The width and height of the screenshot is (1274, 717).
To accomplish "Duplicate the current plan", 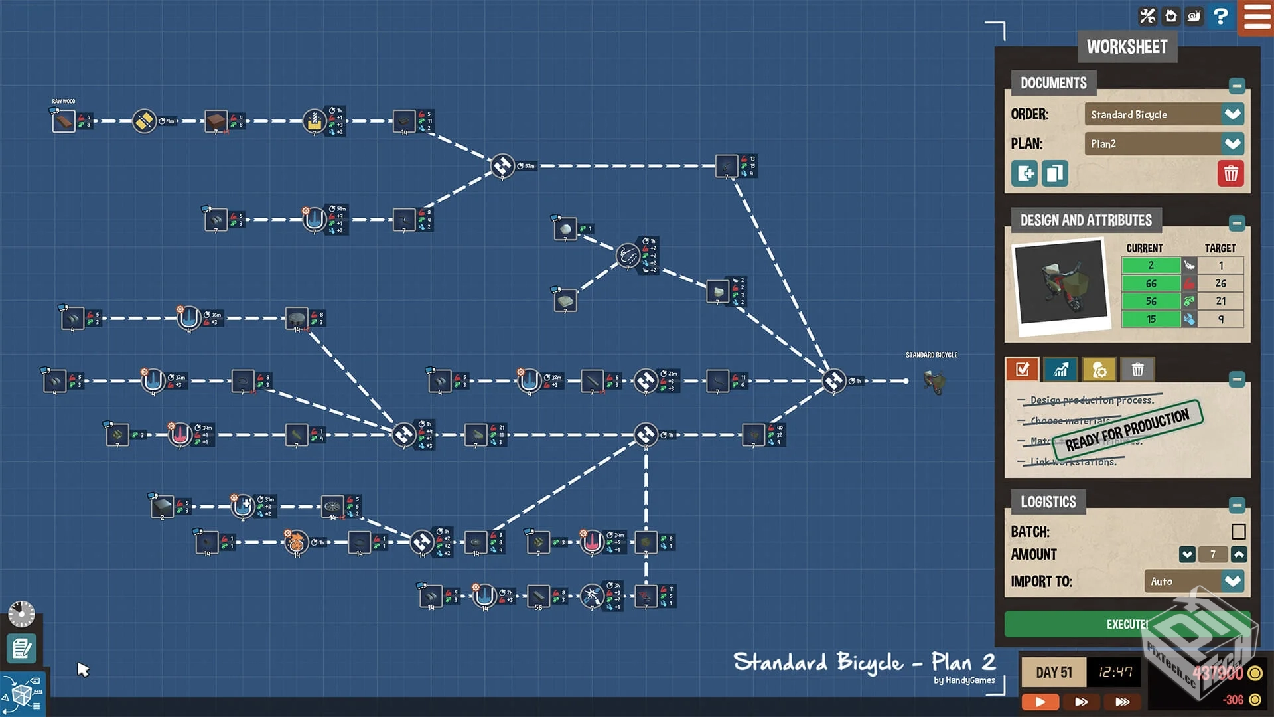I will 1054,174.
